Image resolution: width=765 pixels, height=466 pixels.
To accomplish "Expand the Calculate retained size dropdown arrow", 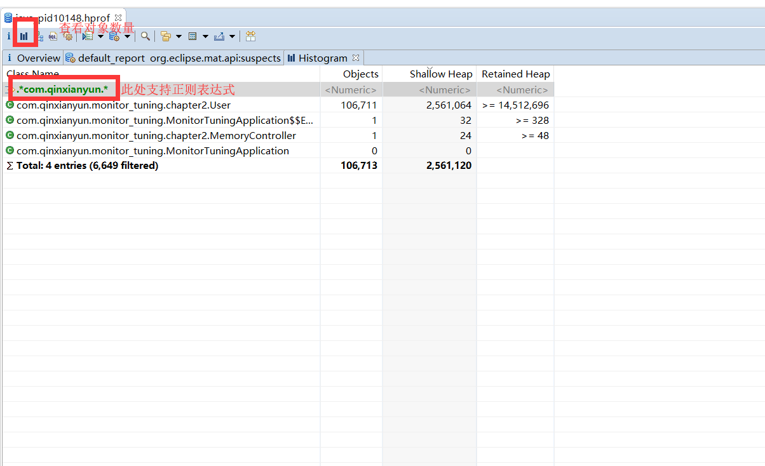I will (x=205, y=36).
